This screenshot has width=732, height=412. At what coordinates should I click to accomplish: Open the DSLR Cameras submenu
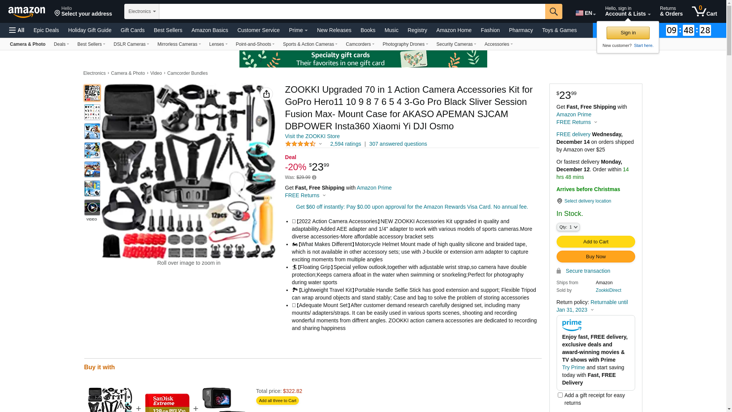[131, 44]
